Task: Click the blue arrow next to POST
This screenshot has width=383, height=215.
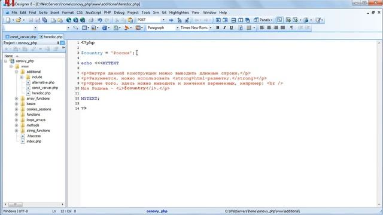Action: click(x=171, y=20)
